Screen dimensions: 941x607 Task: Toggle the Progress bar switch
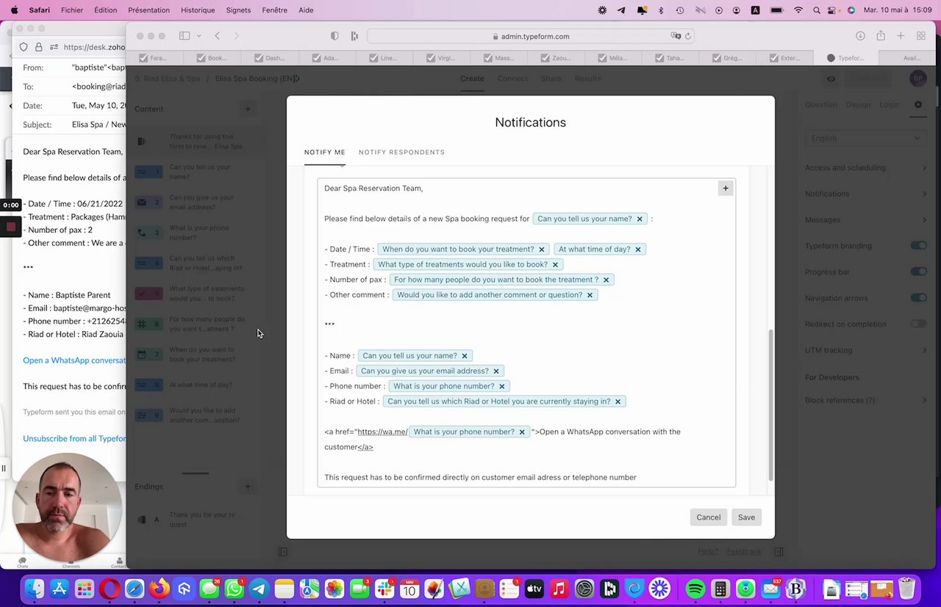click(918, 272)
